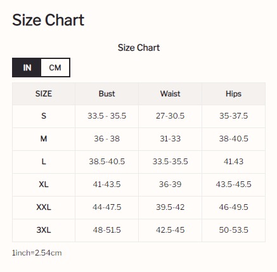Click the 1inch=2.54cm note
The height and width of the screenshot is (272, 277).
pos(37,253)
